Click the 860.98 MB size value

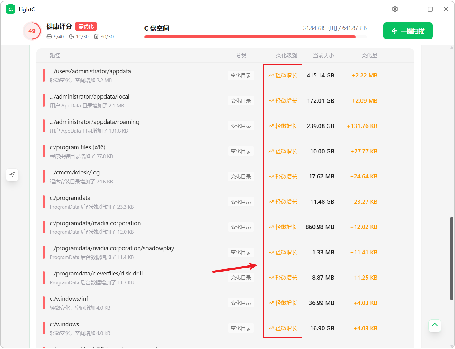pos(320,227)
